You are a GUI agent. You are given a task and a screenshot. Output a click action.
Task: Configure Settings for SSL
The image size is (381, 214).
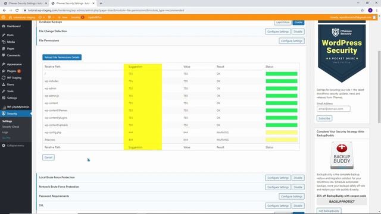(x=278, y=206)
